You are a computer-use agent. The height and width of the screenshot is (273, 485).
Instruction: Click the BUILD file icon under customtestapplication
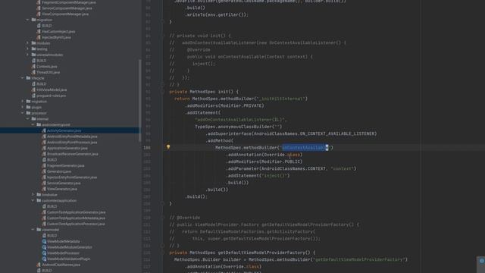[x=44, y=206]
